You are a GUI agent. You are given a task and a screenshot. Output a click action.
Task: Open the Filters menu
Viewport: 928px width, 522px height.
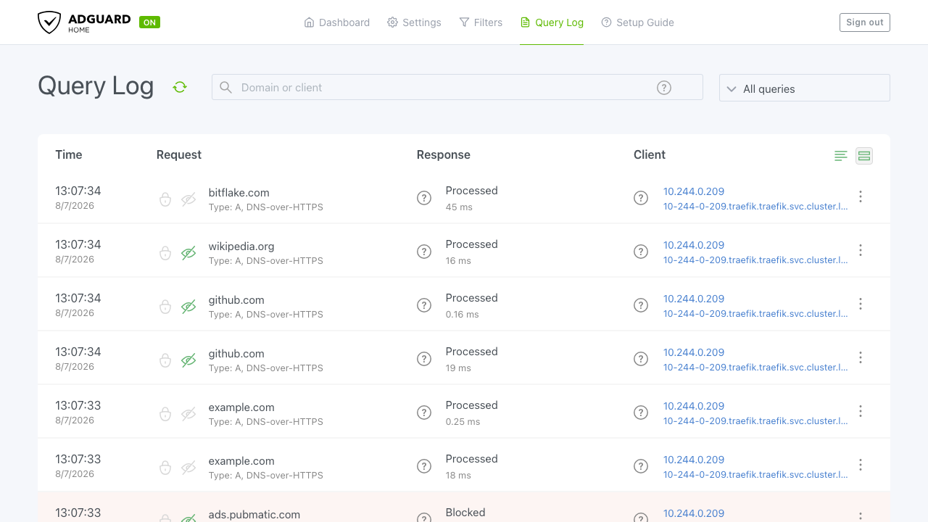point(481,22)
